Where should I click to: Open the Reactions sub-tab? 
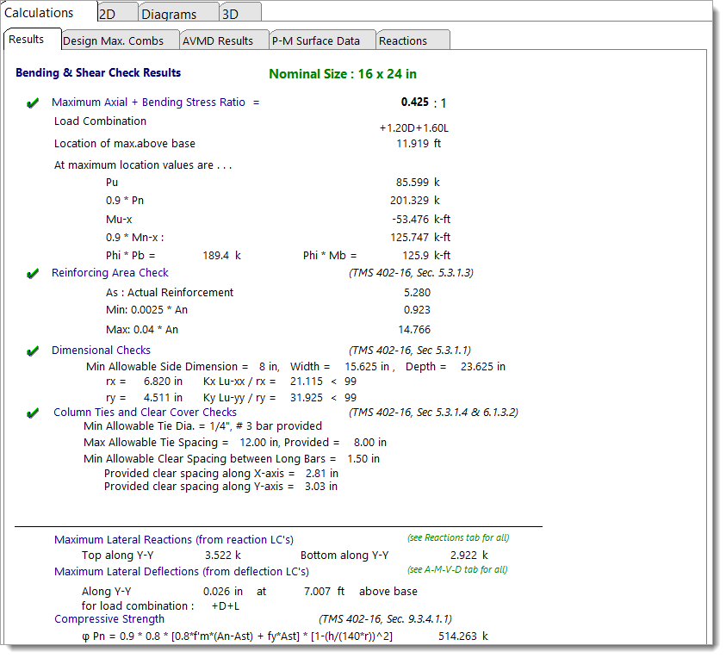coord(403,40)
